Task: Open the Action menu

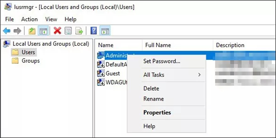Action: [29, 19]
